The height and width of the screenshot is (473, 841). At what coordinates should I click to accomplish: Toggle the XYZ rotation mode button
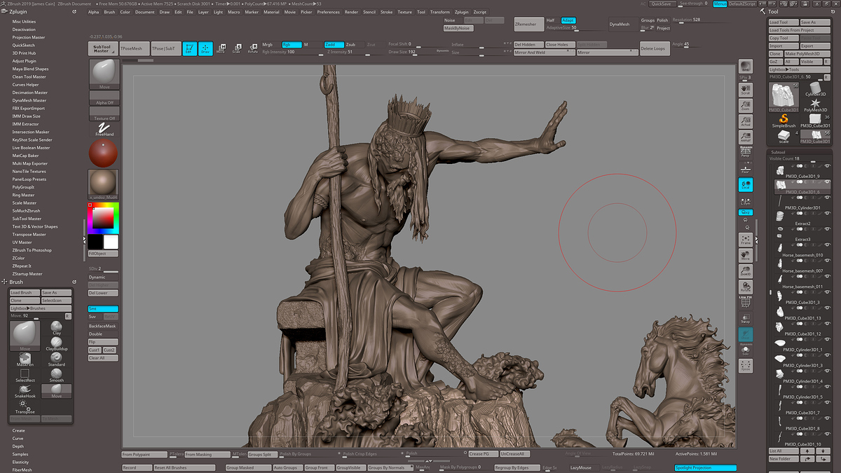[x=746, y=212]
